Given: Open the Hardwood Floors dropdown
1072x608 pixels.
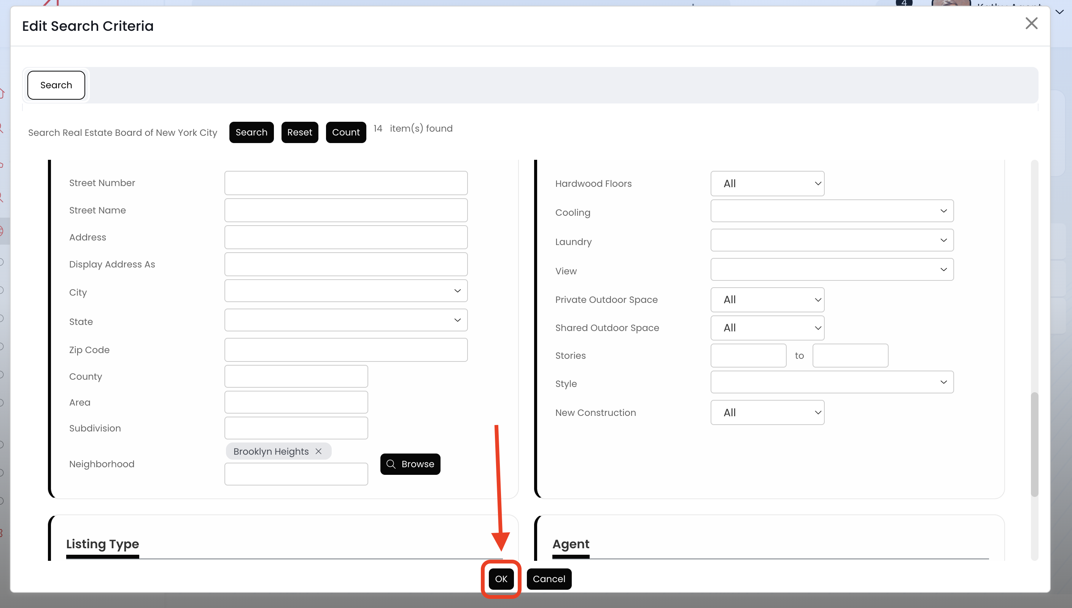Looking at the screenshot, I should click(767, 184).
